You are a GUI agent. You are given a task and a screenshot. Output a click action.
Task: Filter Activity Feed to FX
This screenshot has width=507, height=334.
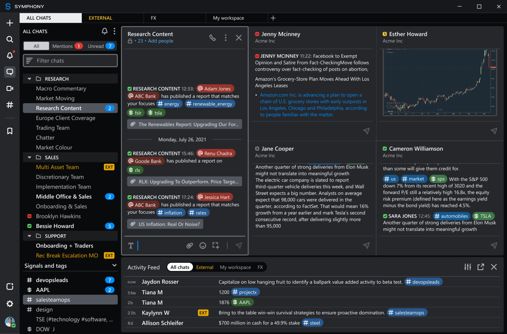[x=260, y=267]
